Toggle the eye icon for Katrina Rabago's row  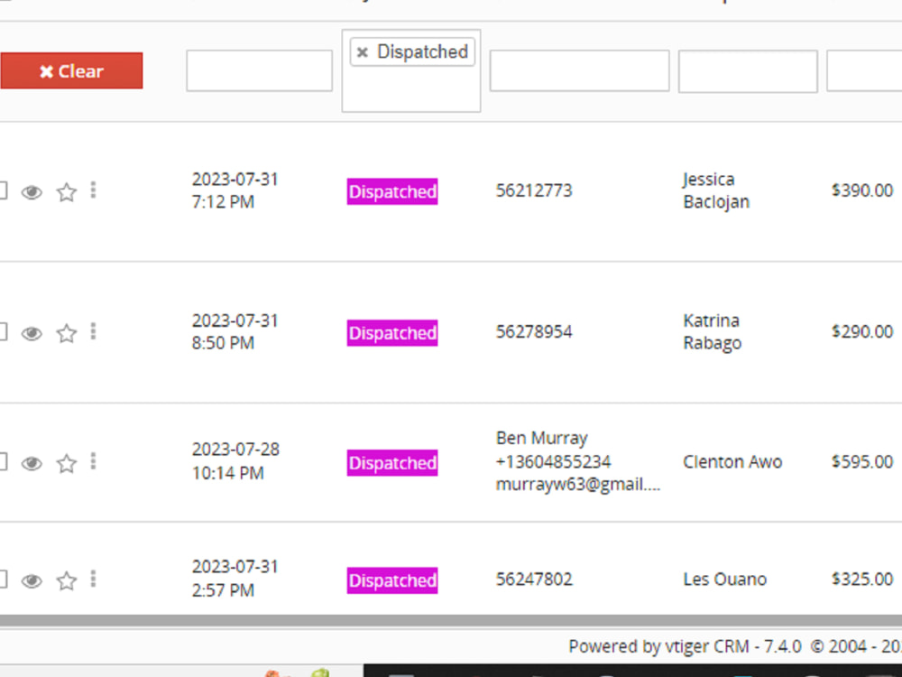32,333
